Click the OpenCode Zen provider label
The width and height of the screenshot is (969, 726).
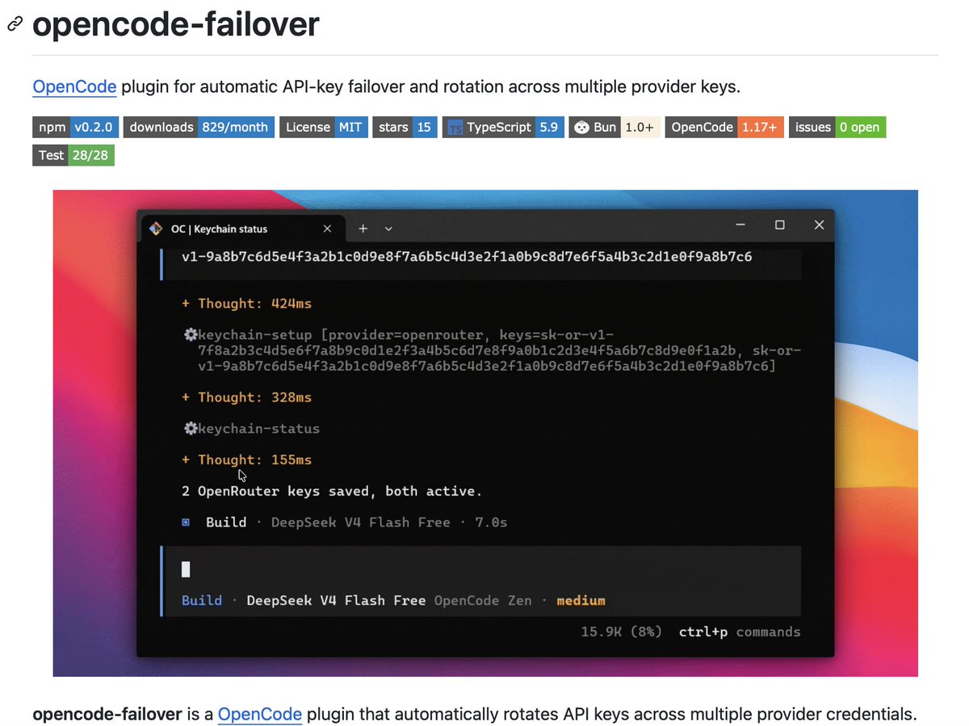click(x=483, y=600)
